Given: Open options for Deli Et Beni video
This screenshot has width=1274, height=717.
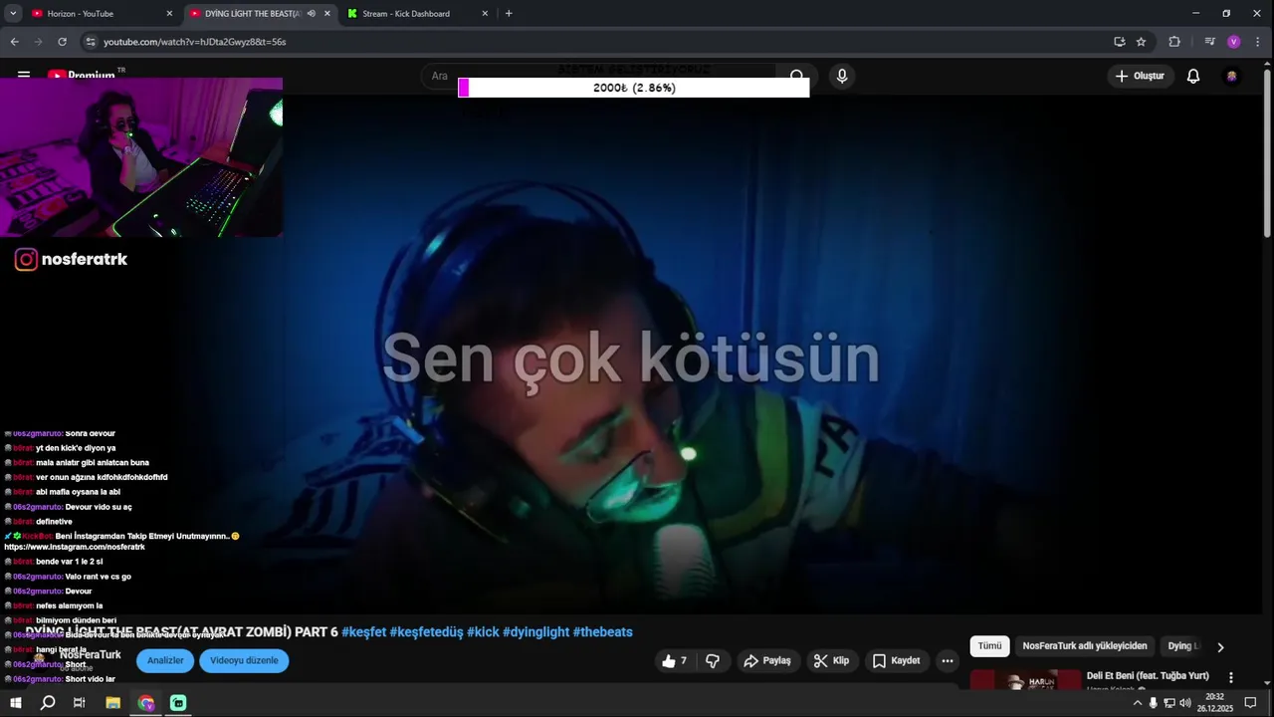Looking at the screenshot, I should (x=1231, y=677).
